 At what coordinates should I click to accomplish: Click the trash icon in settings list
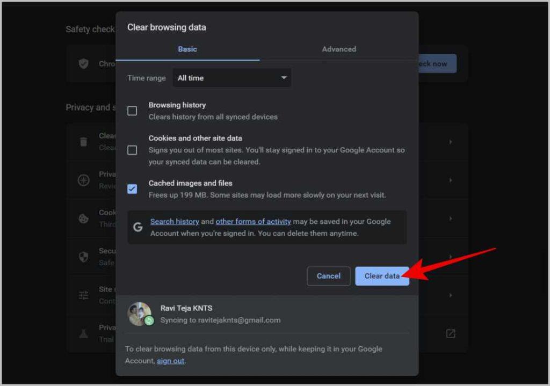(x=83, y=142)
